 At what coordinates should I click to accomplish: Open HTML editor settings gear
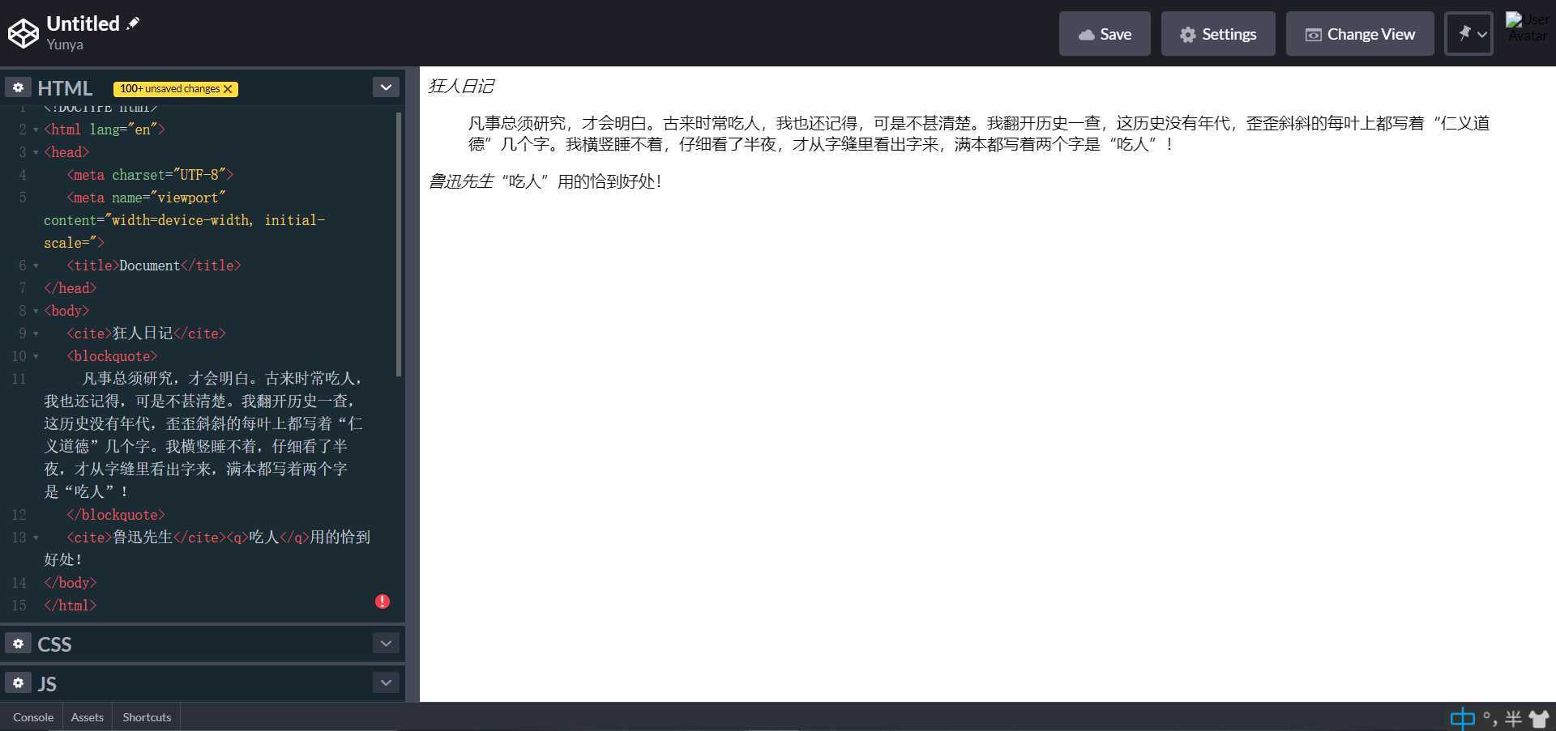(18, 87)
